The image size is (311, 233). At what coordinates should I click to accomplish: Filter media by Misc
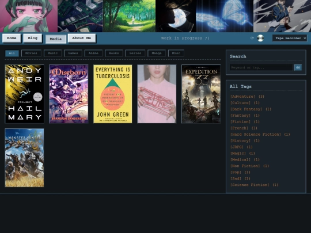click(x=176, y=53)
